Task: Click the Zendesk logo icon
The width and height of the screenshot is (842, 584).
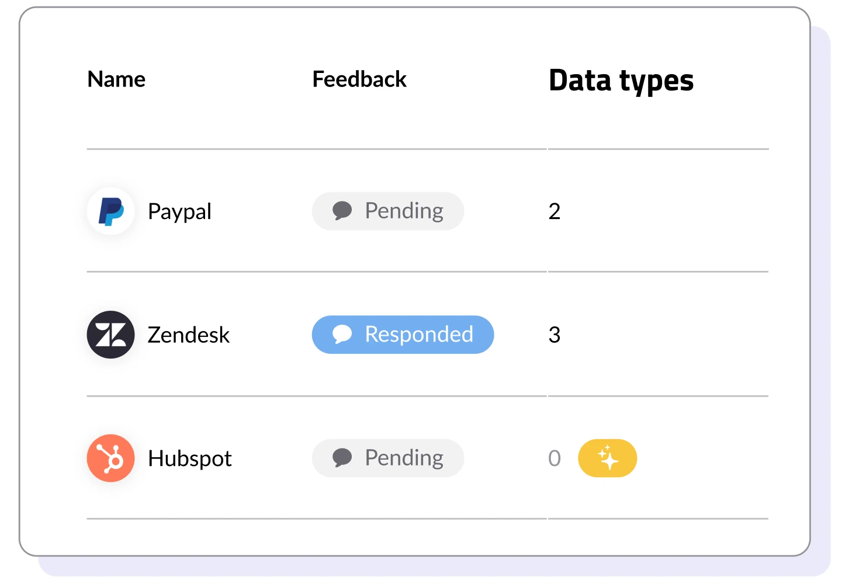Action: point(110,335)
